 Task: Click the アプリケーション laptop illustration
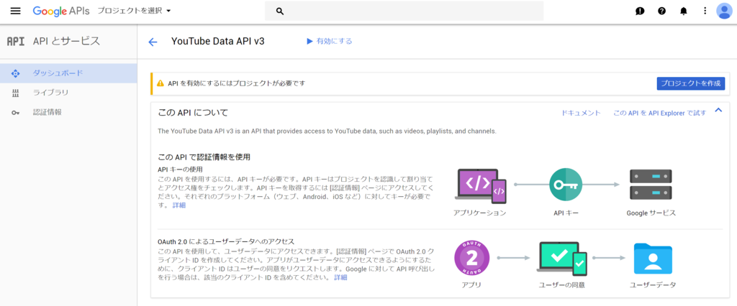tap(480, 186)
